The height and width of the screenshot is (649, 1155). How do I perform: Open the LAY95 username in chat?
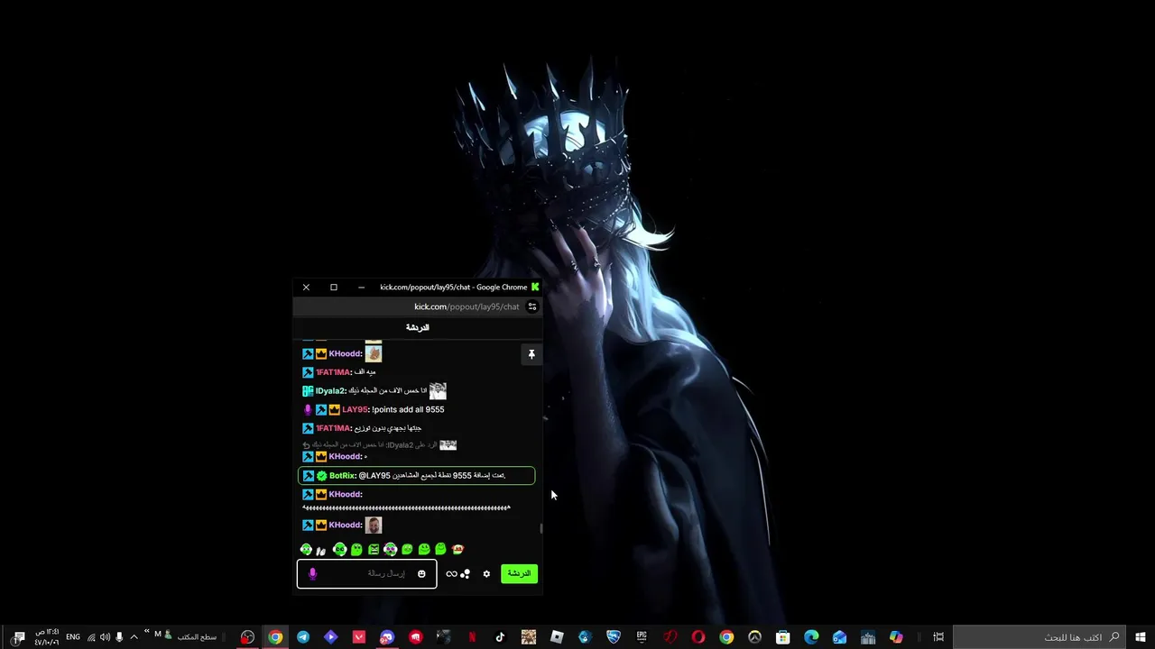point(355,409)
